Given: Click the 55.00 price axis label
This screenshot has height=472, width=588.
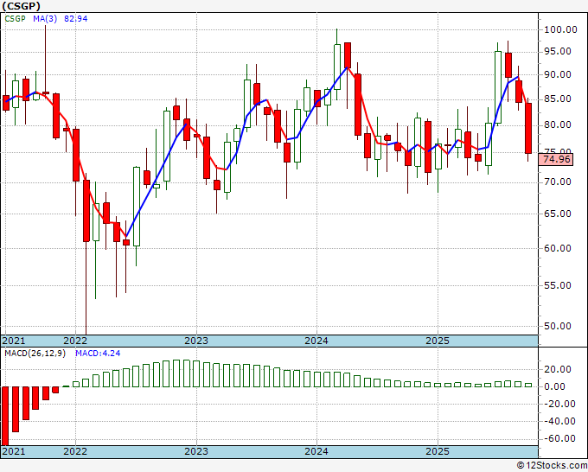Looking at the screenshot, I should pos(558,285).
